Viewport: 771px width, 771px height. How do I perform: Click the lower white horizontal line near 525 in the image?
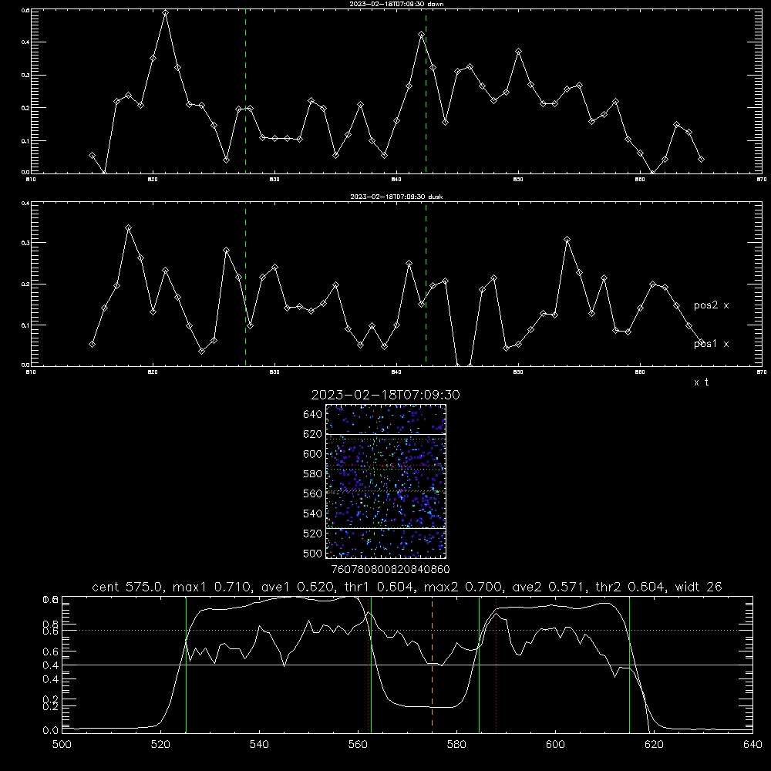[385, 529]
